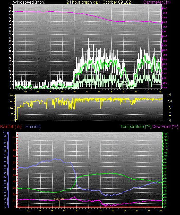The image size is (180, 215).
Task: Click the blue "Humidity" legend label
Action: pyautogui.click(x=33, y=126)
